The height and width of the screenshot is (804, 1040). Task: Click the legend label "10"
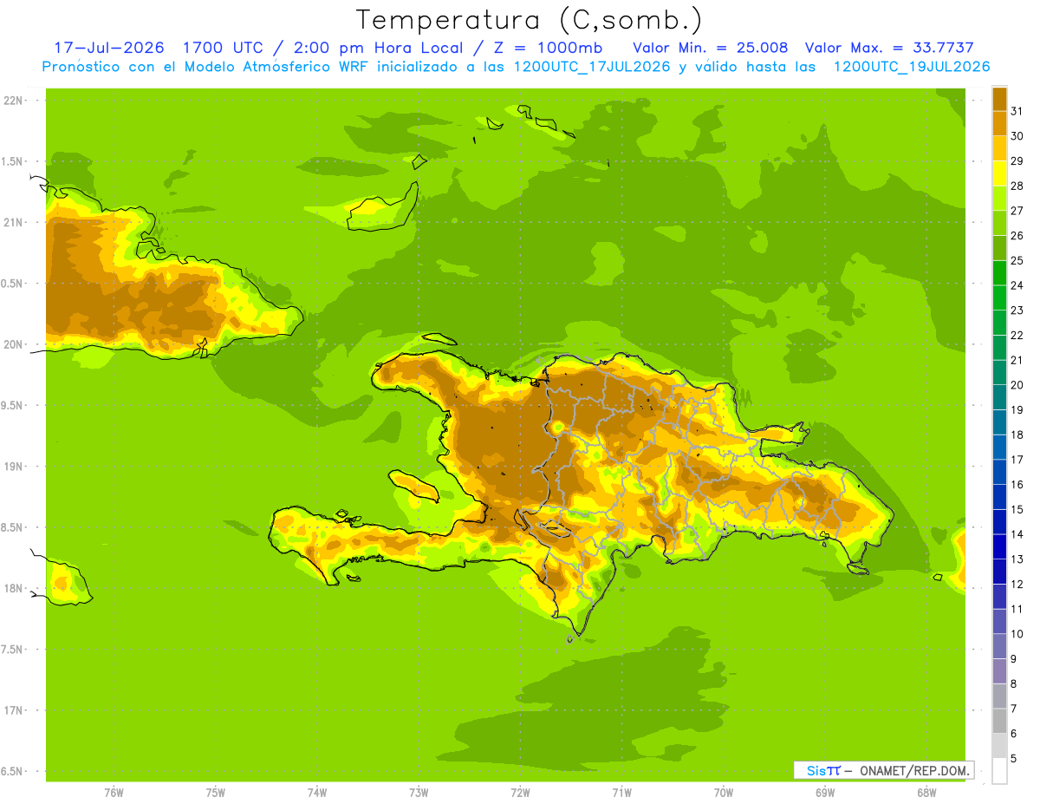1017,634
